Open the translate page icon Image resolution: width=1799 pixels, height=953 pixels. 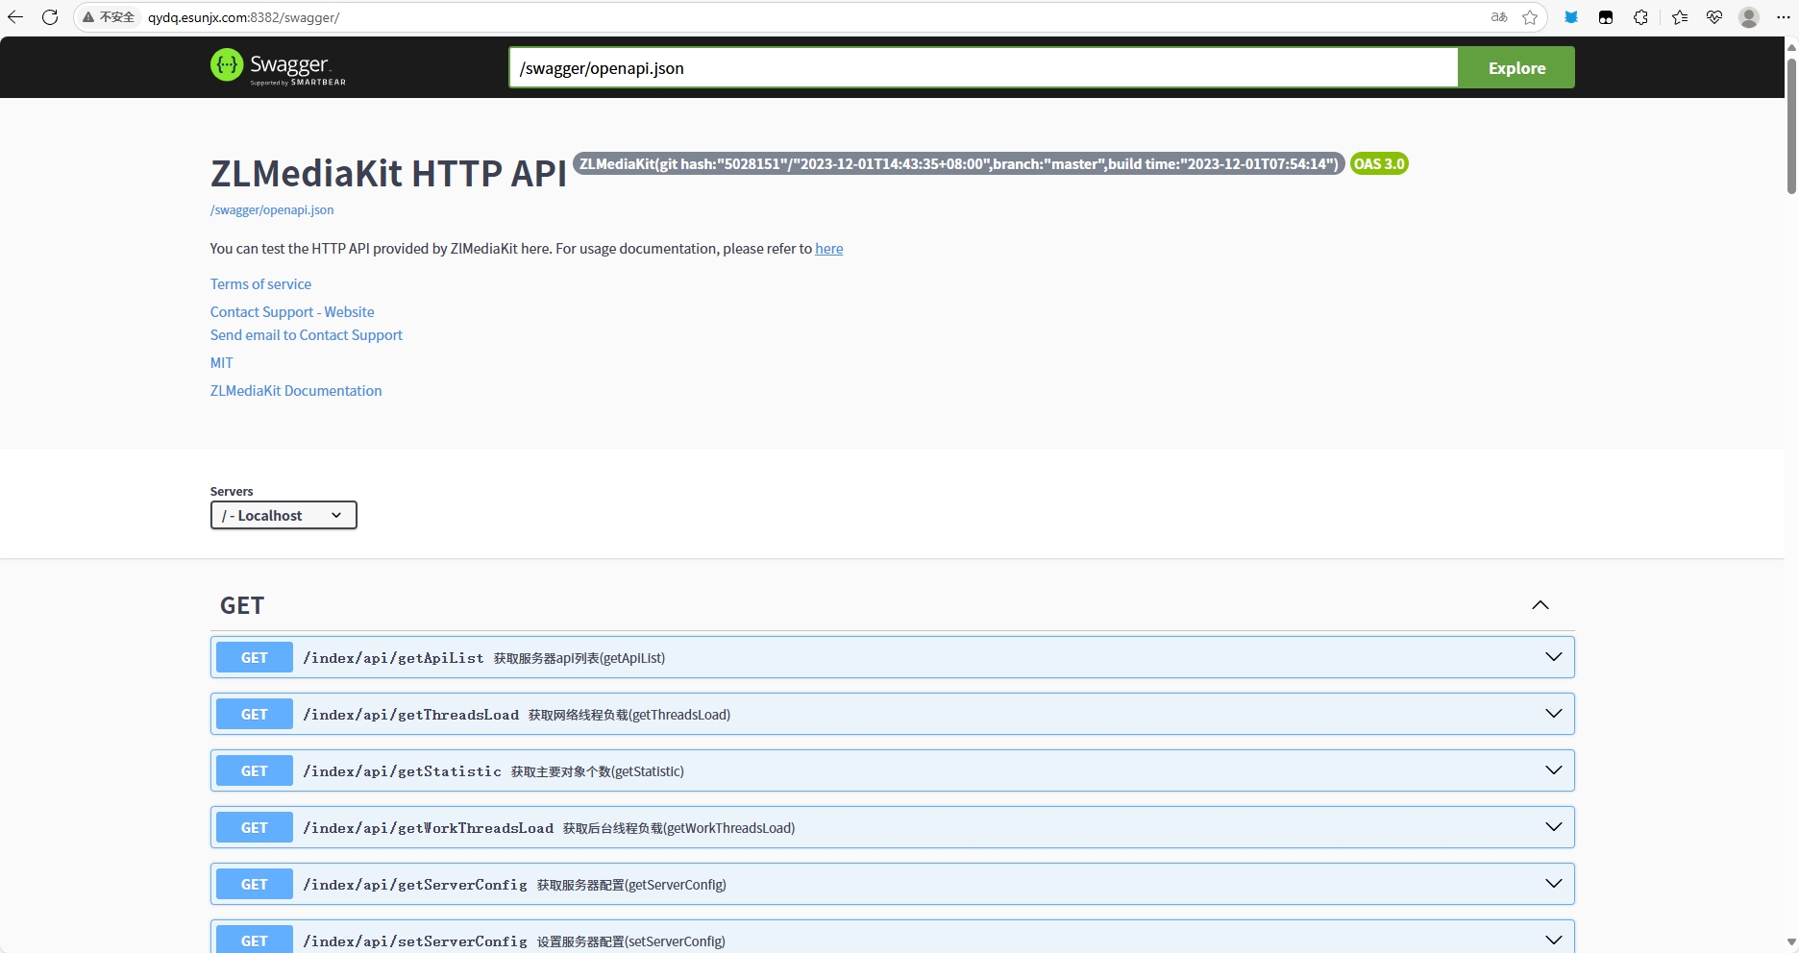click(1499, 17)
